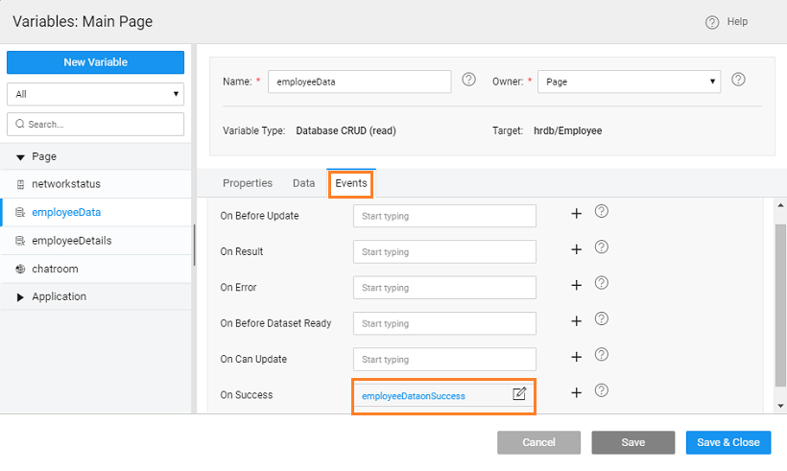Collapse the Page tree section
Image resolution: width=787 pixels, height=471 pixels.
[x=20, y=157]
